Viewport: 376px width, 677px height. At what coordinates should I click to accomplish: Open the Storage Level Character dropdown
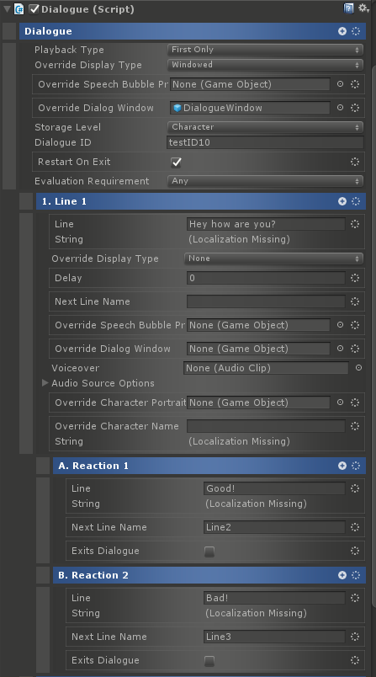[x=265, y=127]
